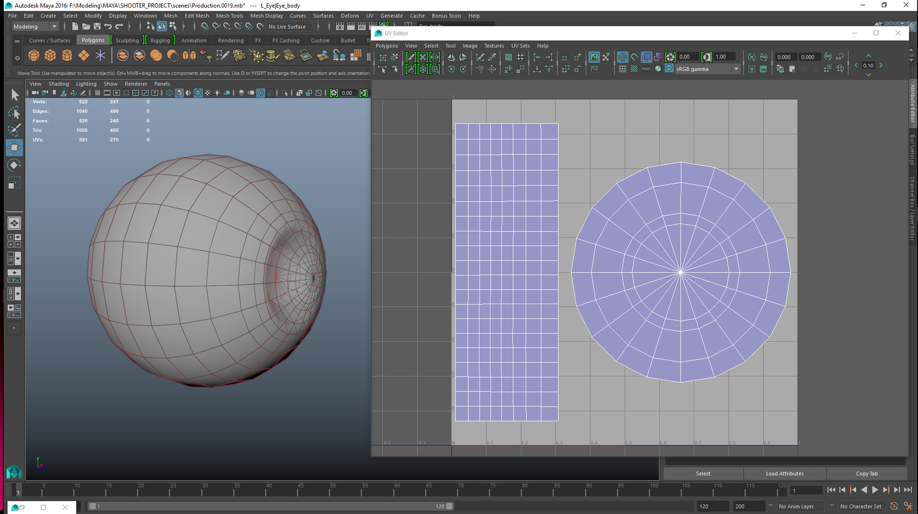
Task: Rotate UVs counterclockwise in UV Editor
Action: (451, 69)
